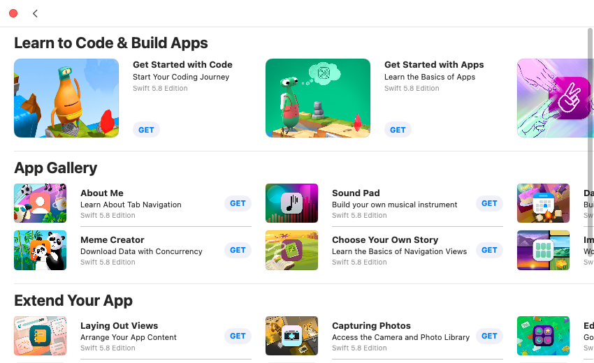Open the About Me app icon
Viewport: 594px width, 363px height.
pyautogui.click(x=40, y=203)
